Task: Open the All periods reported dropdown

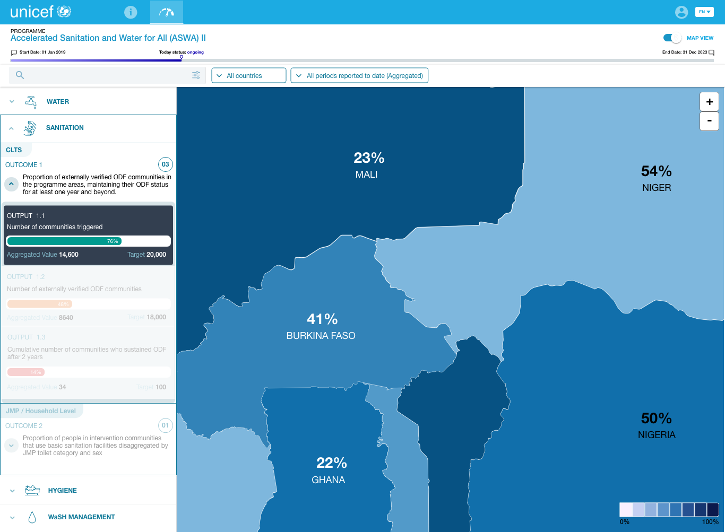Action: (x=359, y=75)
